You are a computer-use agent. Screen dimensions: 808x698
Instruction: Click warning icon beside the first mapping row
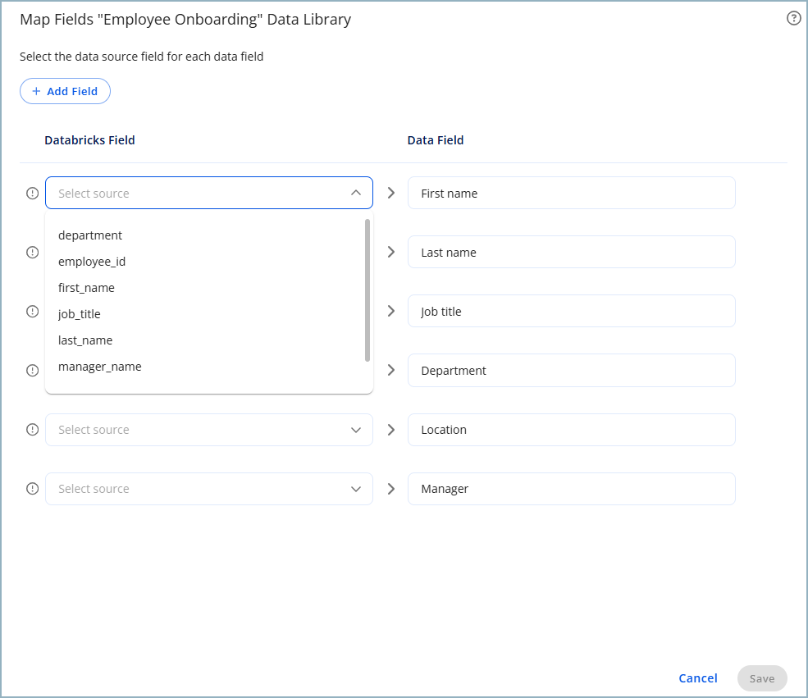point(32,193)
